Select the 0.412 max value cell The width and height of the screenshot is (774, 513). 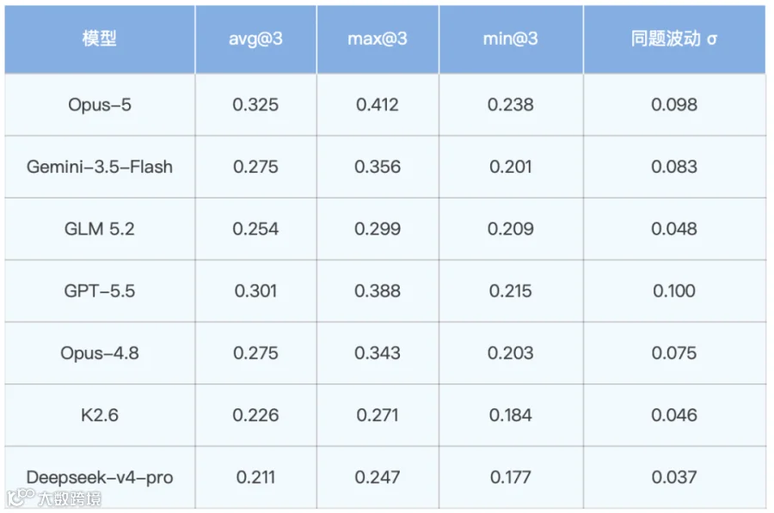coord(378,105)
